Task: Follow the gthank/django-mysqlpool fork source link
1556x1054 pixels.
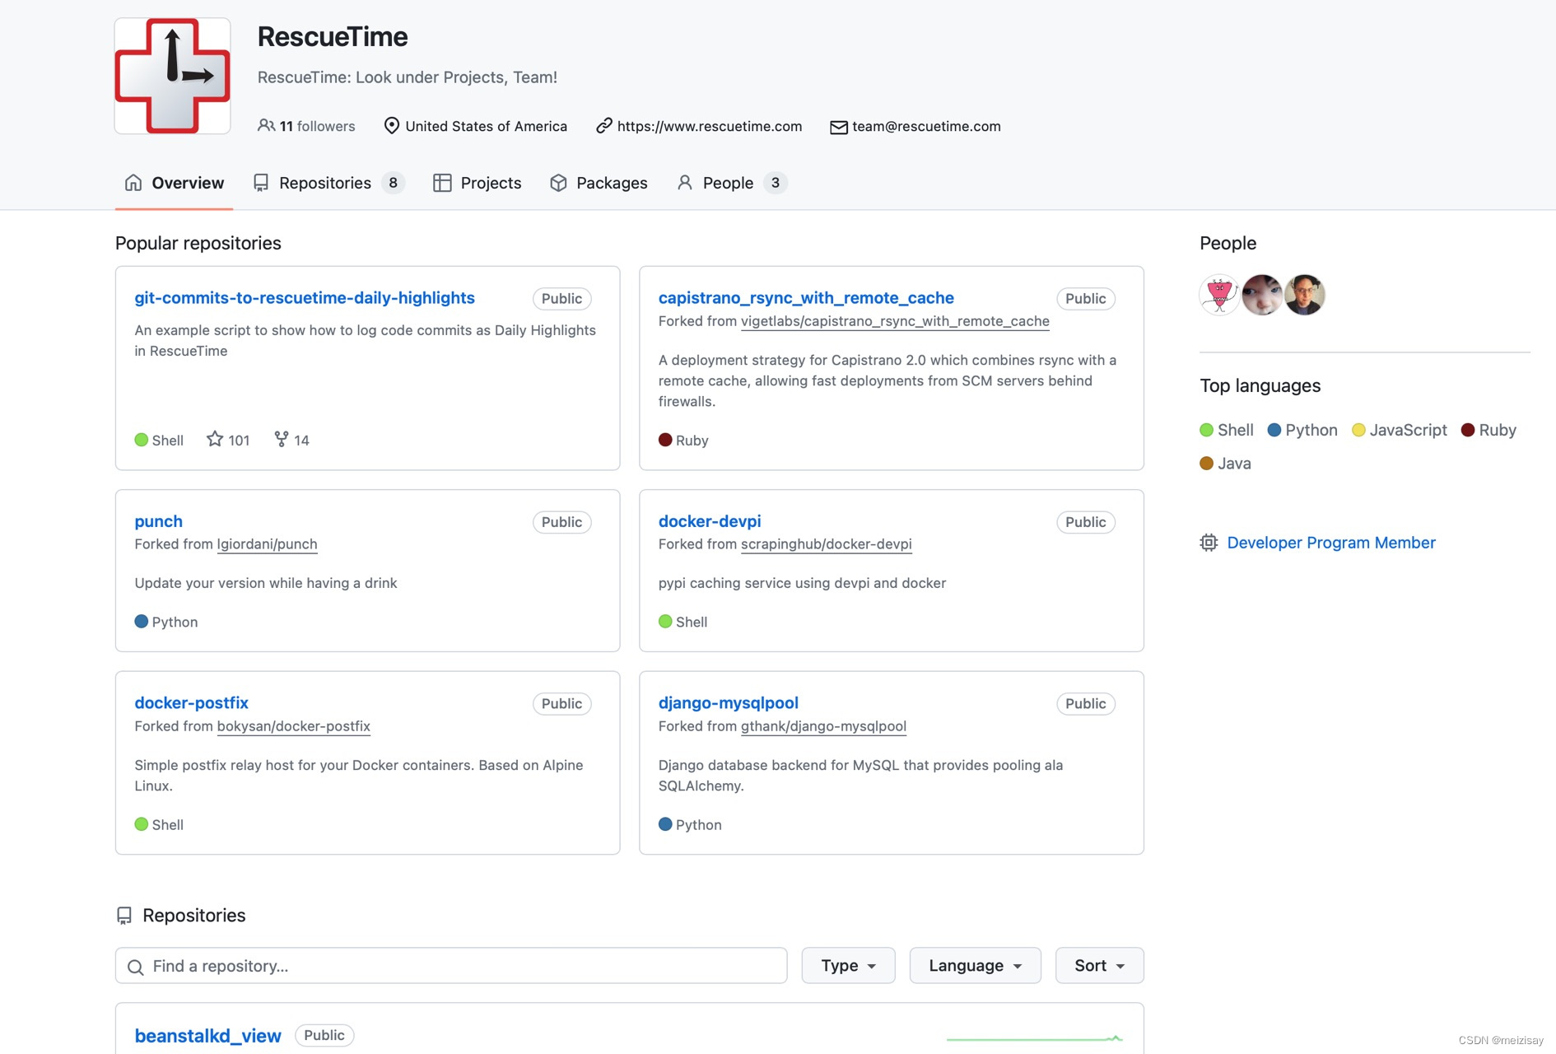Action: 823,726
